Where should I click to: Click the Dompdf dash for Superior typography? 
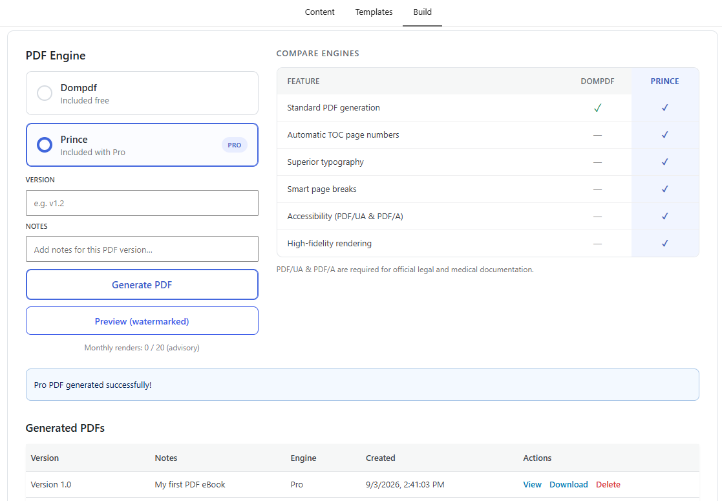[597, 162]
